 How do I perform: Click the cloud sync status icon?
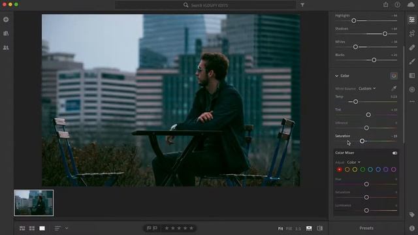pos(411,5)
